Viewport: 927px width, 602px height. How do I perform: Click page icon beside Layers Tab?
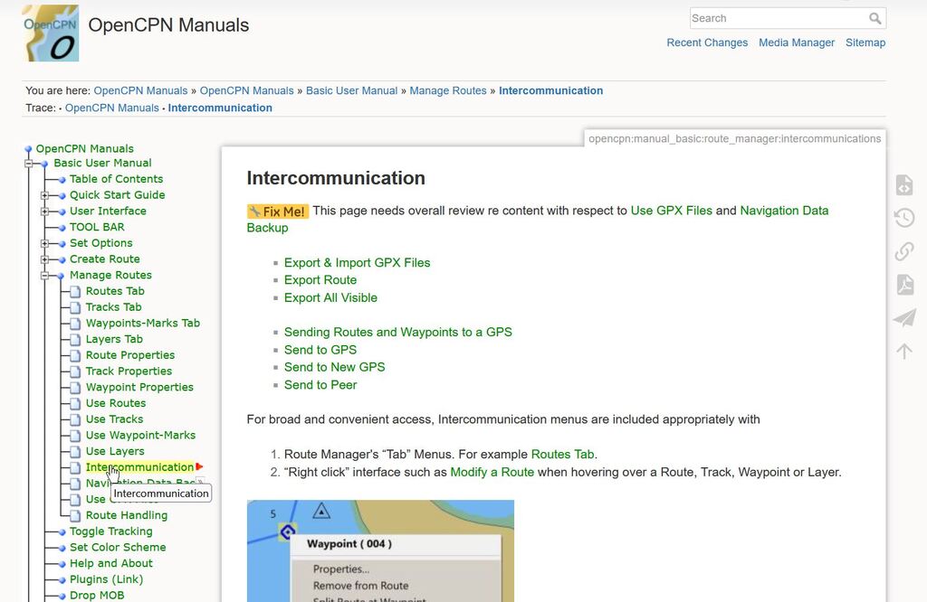tap(75, 339)
